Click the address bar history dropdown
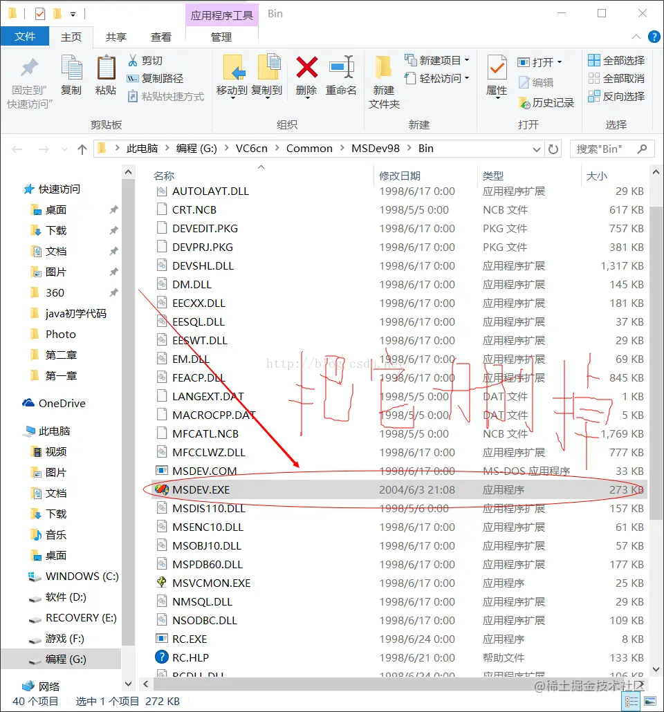This screenshot has height=712, width=664. click(536, 149)
